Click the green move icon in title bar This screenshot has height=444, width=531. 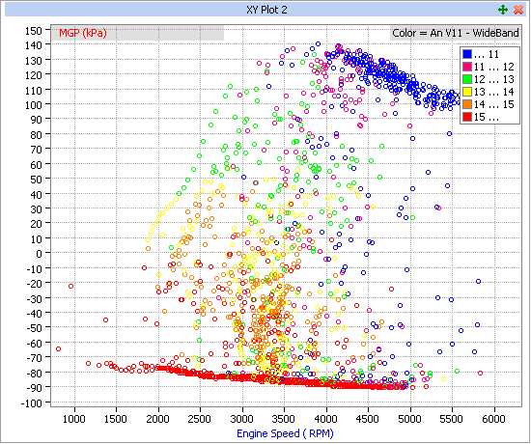coord(503,10)
